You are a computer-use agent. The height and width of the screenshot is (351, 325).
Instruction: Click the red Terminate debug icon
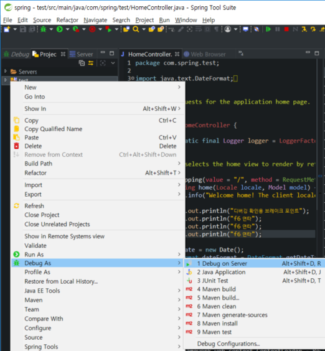(286, 29)
